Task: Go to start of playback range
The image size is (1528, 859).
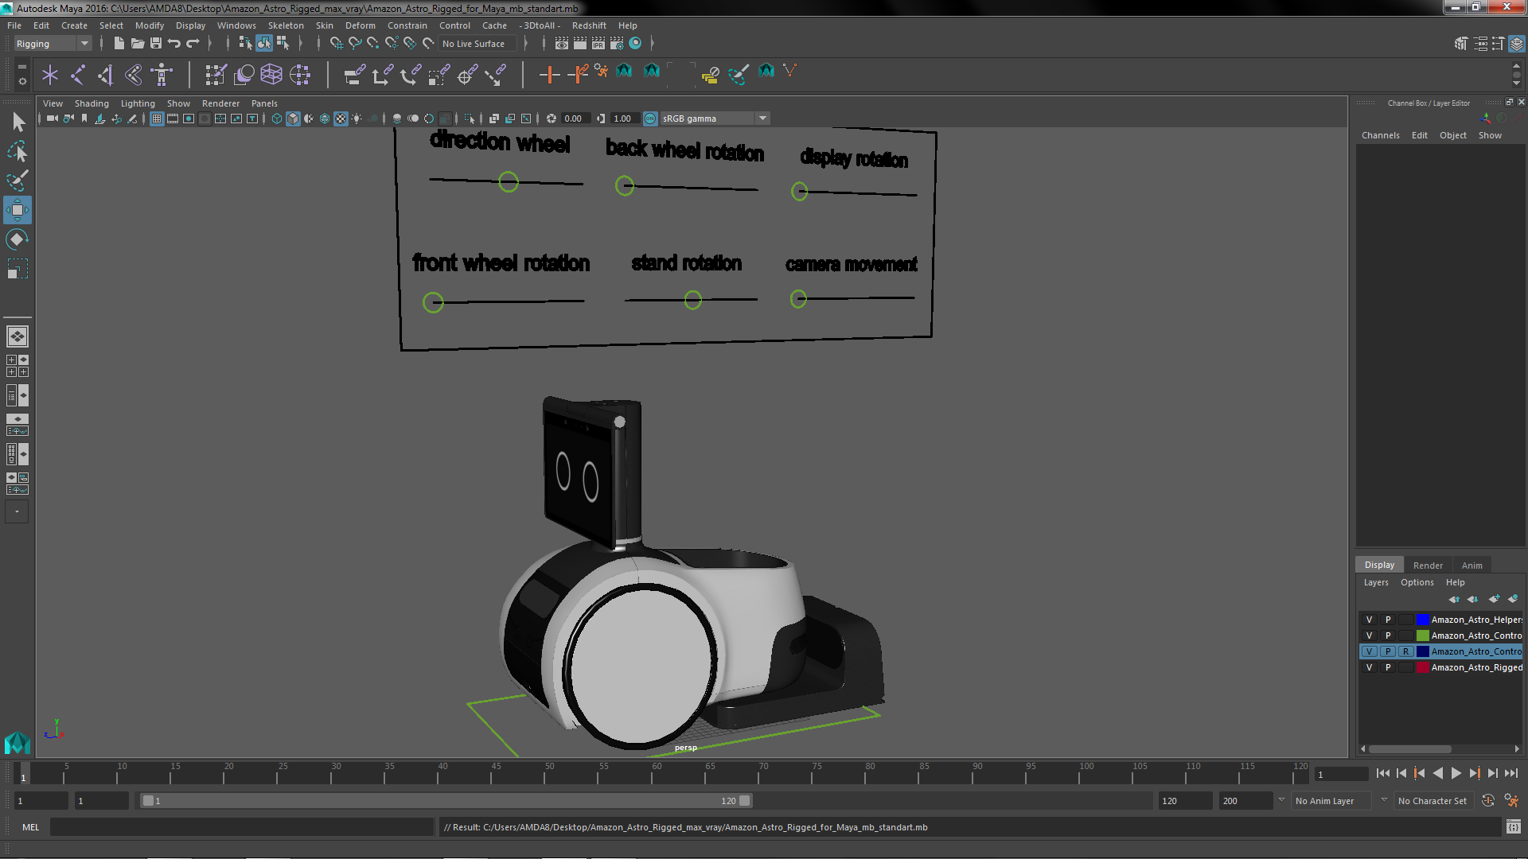Action: coord(1383,773)
